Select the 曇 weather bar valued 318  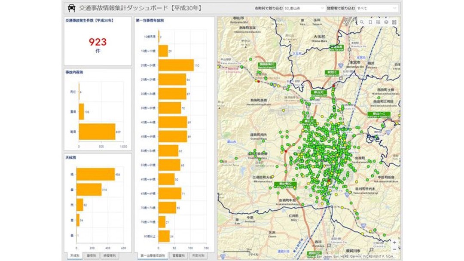tap(89, 190)
